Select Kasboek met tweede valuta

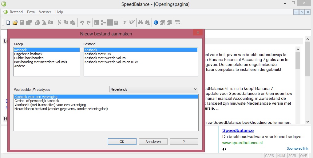click(x=141, y=58)
